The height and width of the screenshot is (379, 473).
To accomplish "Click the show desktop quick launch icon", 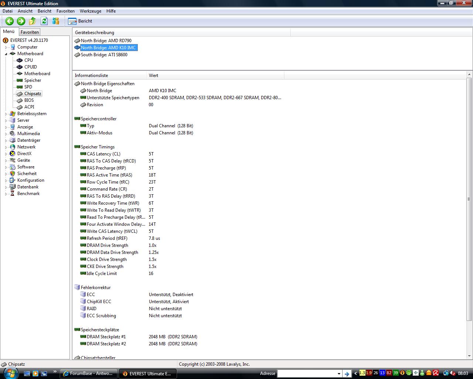I will coord(27,373).
